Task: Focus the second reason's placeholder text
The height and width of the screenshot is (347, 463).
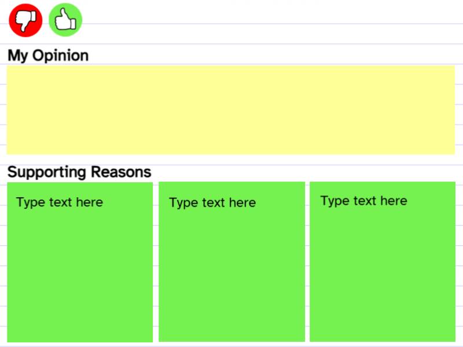Action: pos(212,203)
